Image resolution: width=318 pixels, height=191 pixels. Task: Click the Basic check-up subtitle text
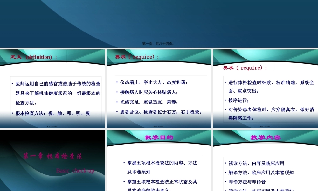[75, 171]
